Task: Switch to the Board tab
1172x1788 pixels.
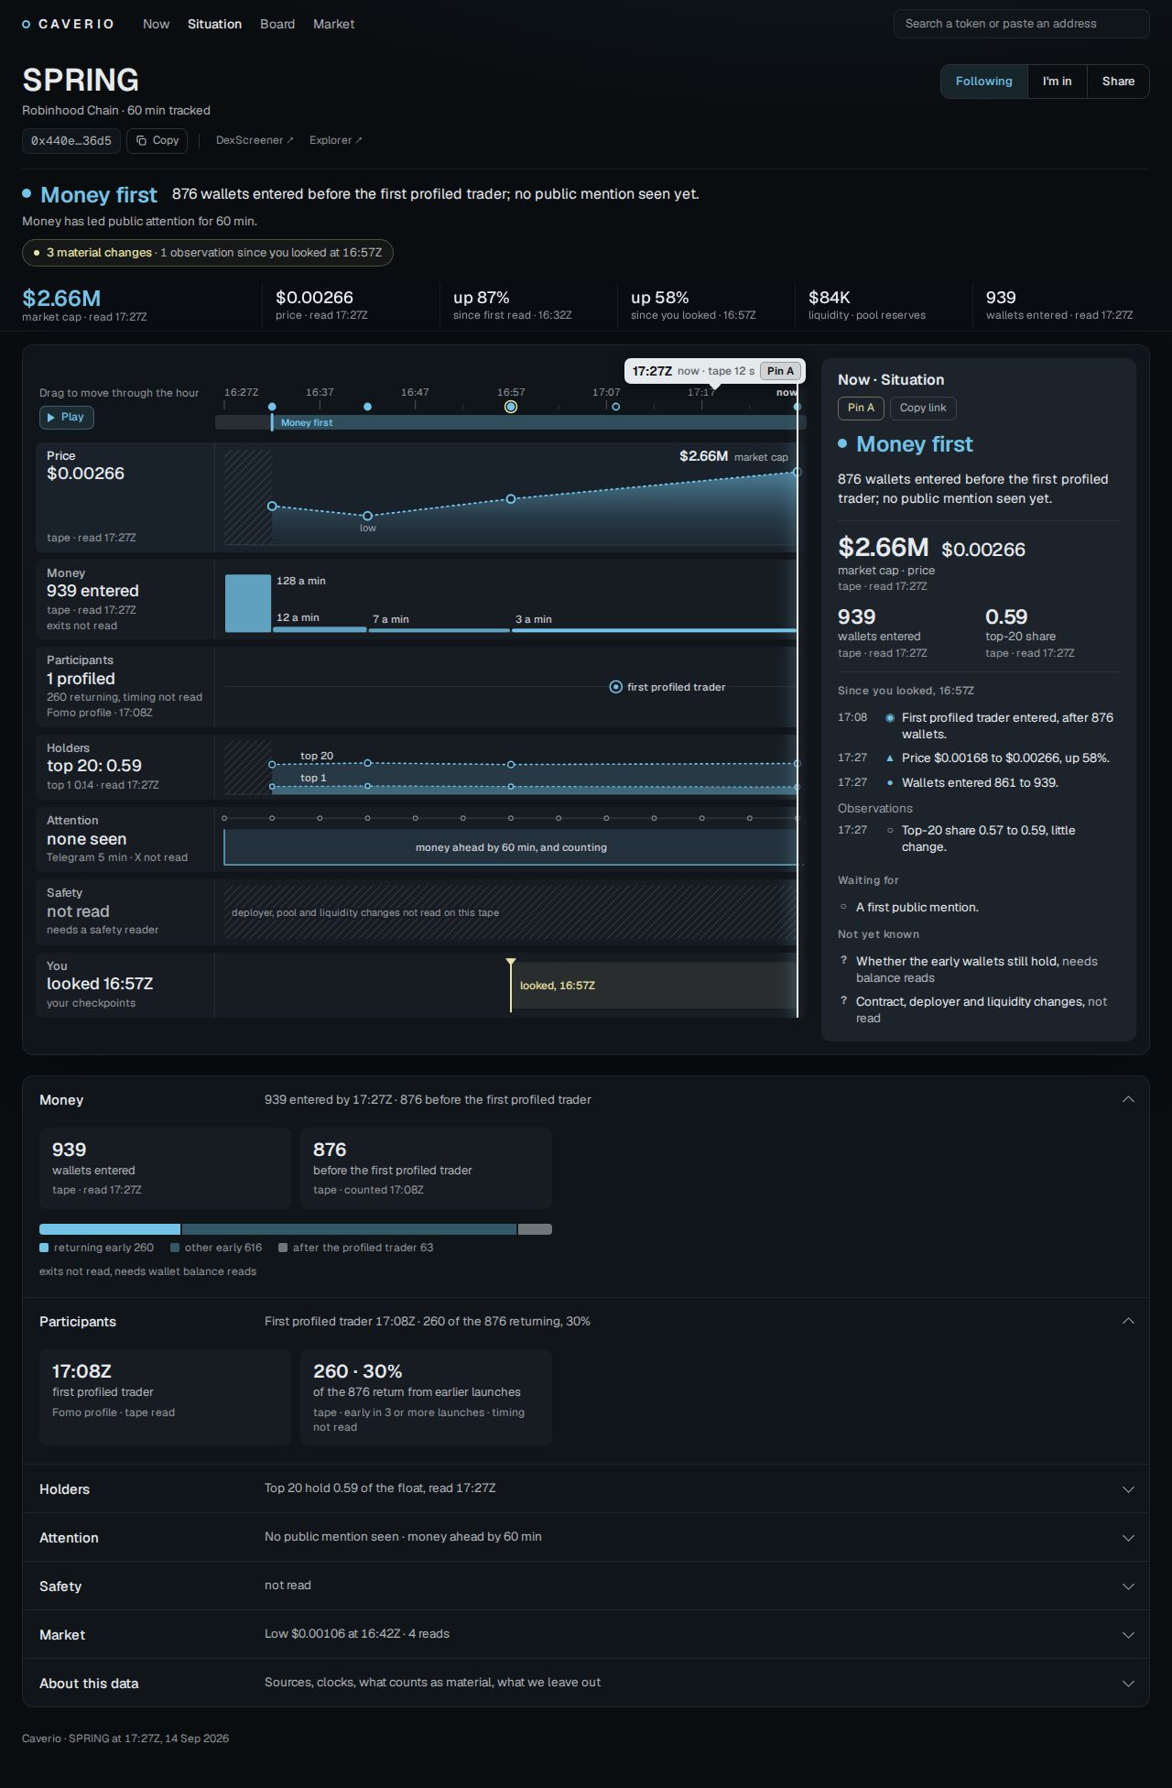Action: [277, 24]
